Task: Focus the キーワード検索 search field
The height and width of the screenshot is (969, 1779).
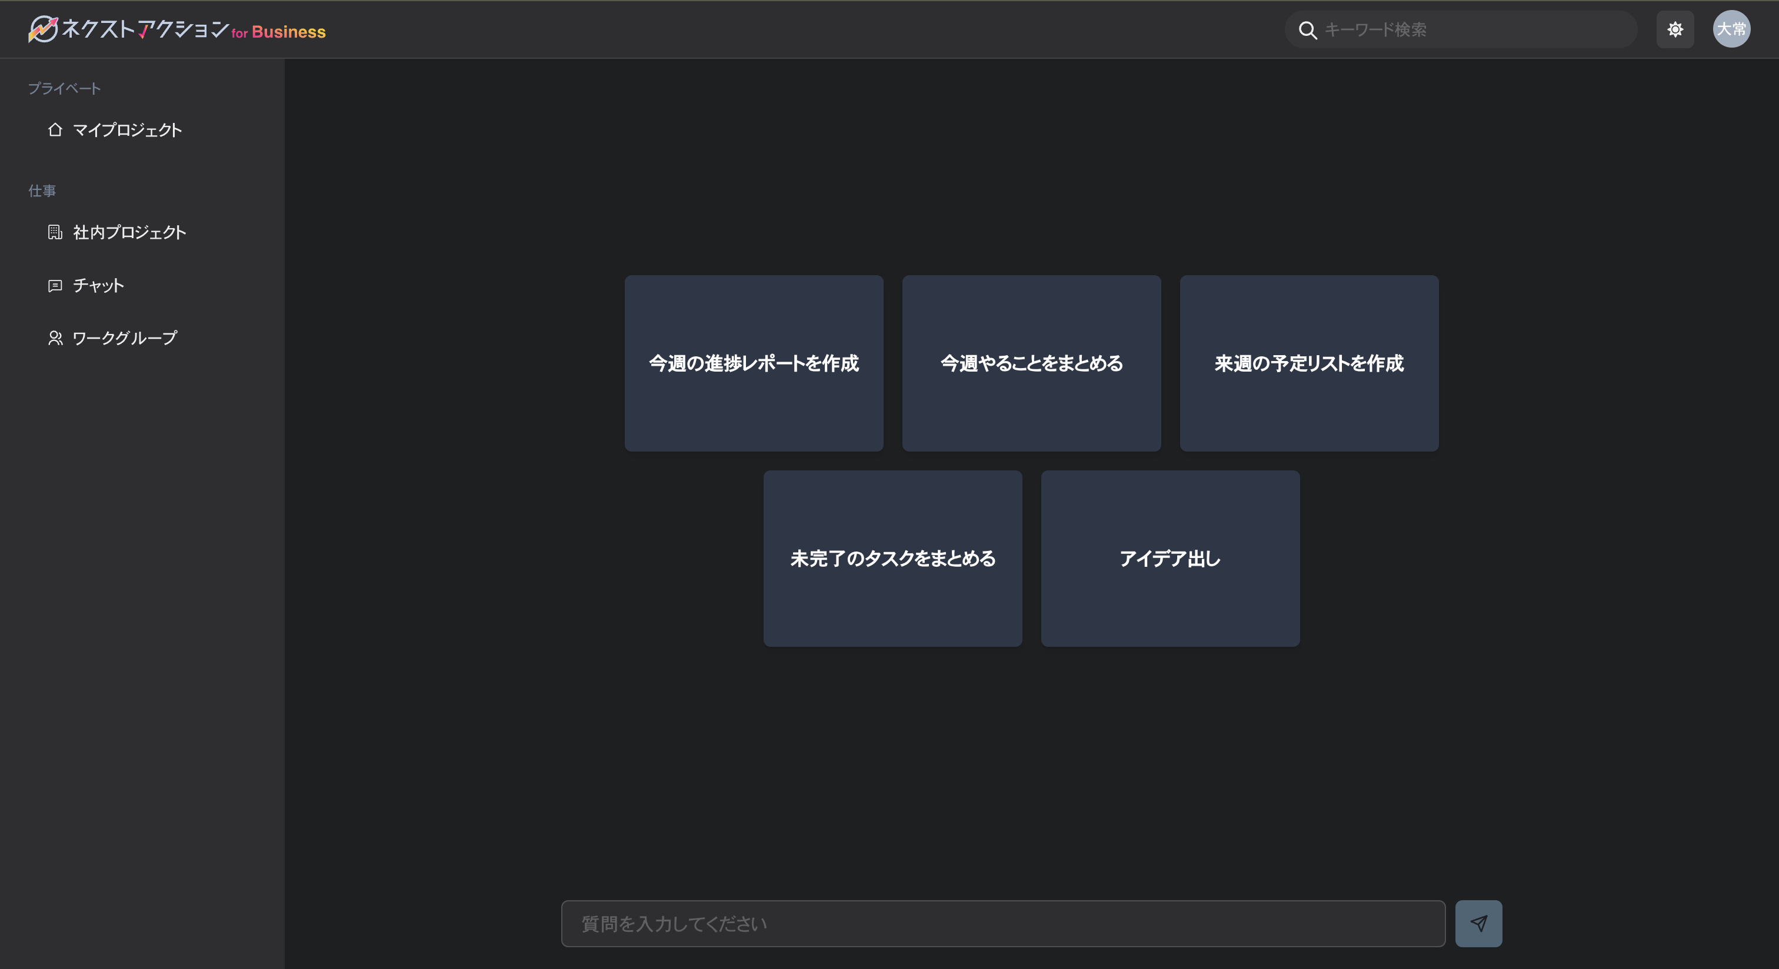Action: 1461,29
